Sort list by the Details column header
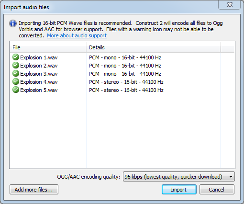Screen dimensions: 244x204 pyautogui.click(x=153, y=47)
